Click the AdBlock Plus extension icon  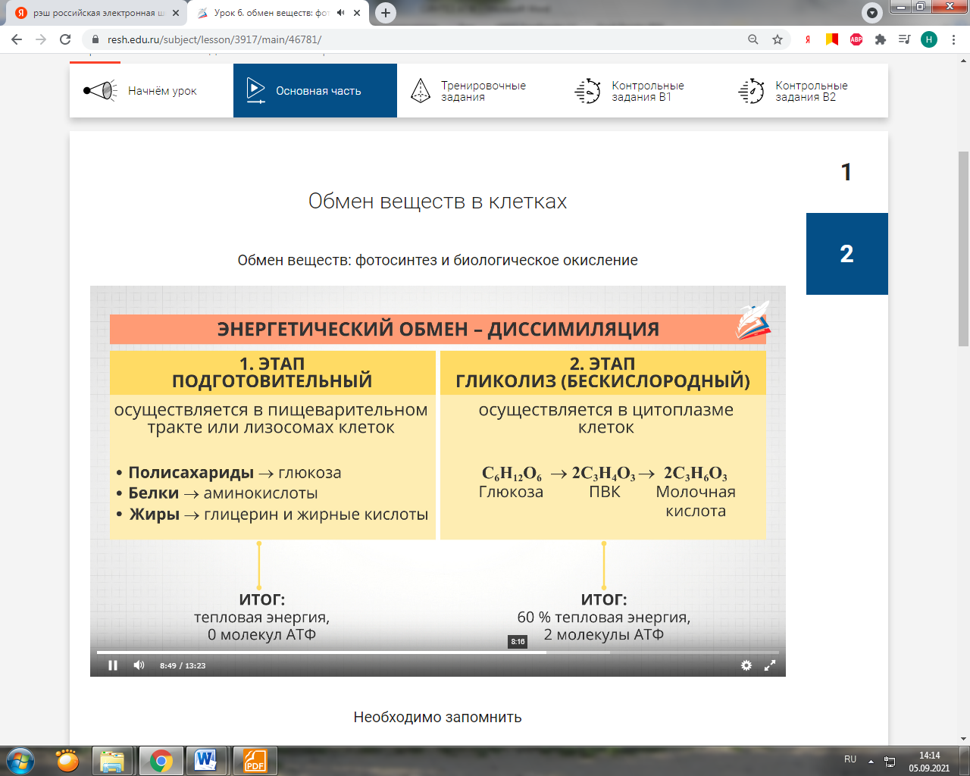pos(856,39)
